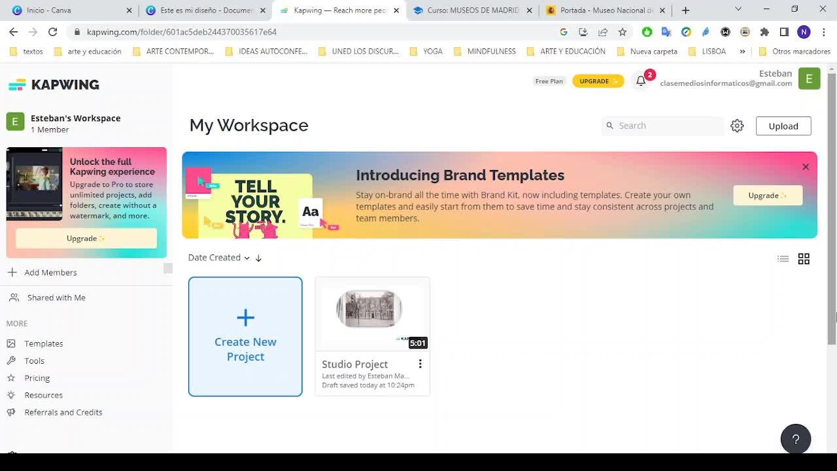The image size is (837, 471).
Task: Reverse the sort order arrow
Action: tap(258, 258)
